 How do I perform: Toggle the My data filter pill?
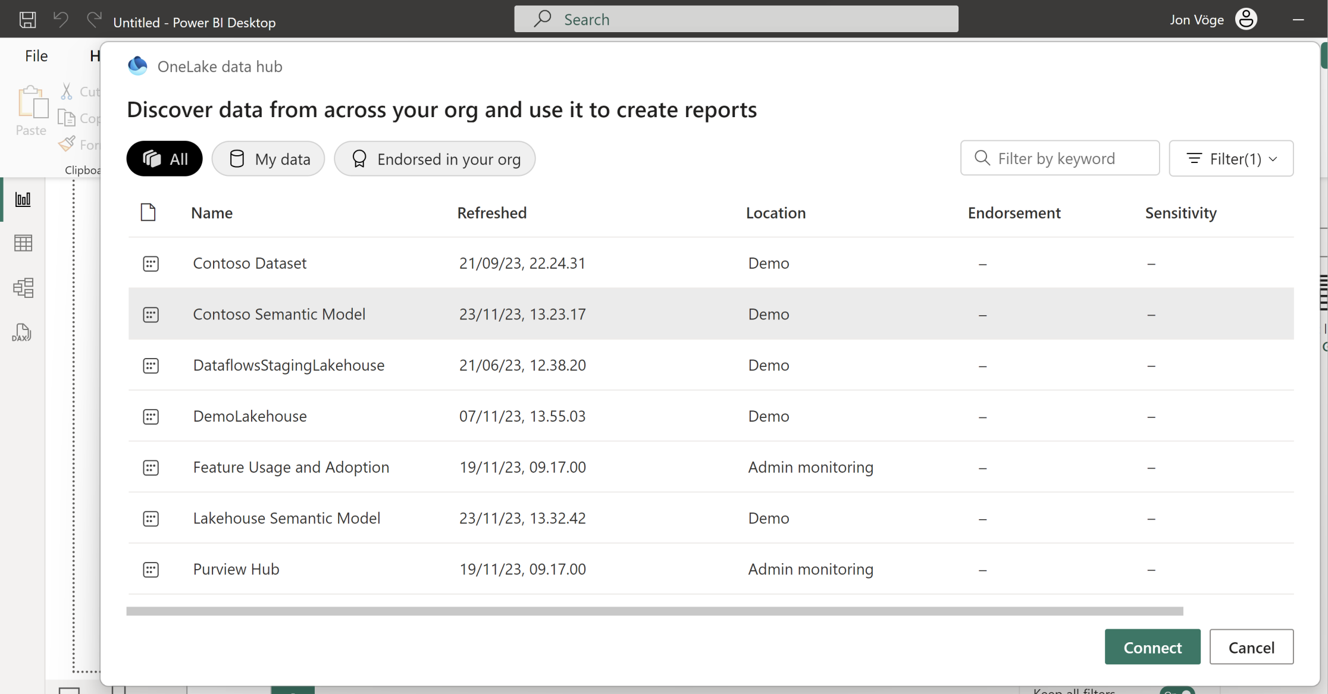pyautogui.click(x=268, y=159)
